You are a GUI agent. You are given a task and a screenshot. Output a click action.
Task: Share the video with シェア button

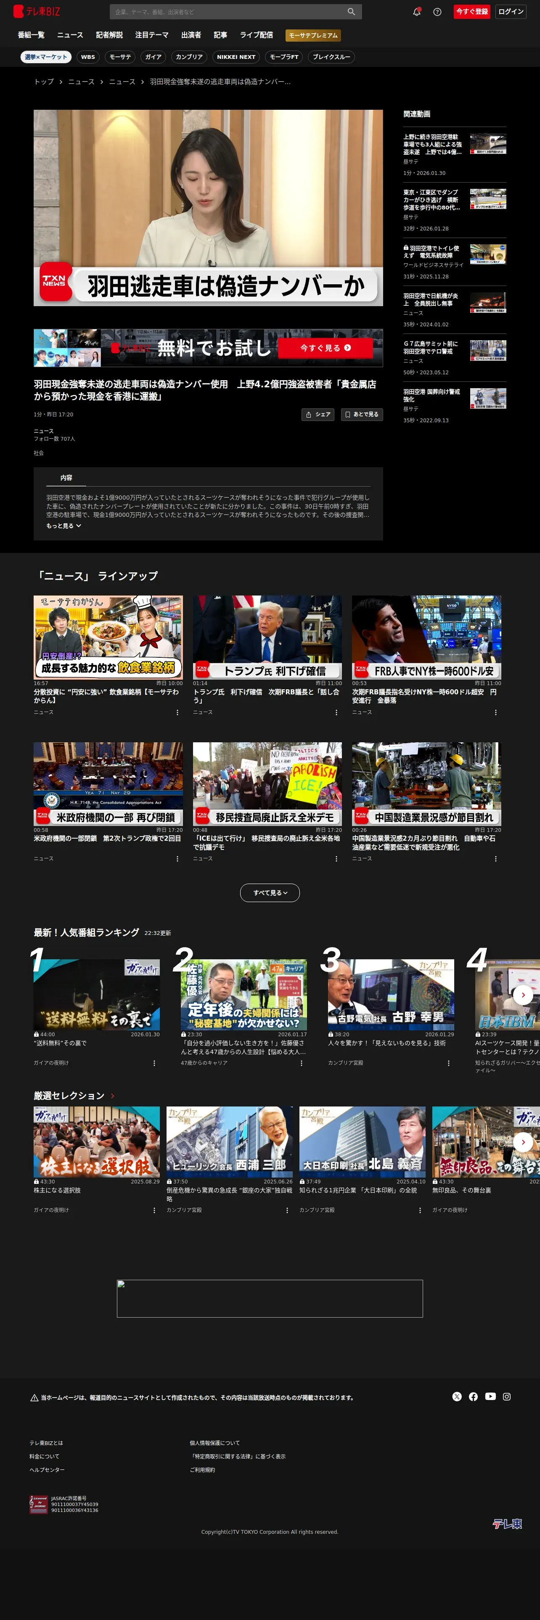tap(318, 414)
